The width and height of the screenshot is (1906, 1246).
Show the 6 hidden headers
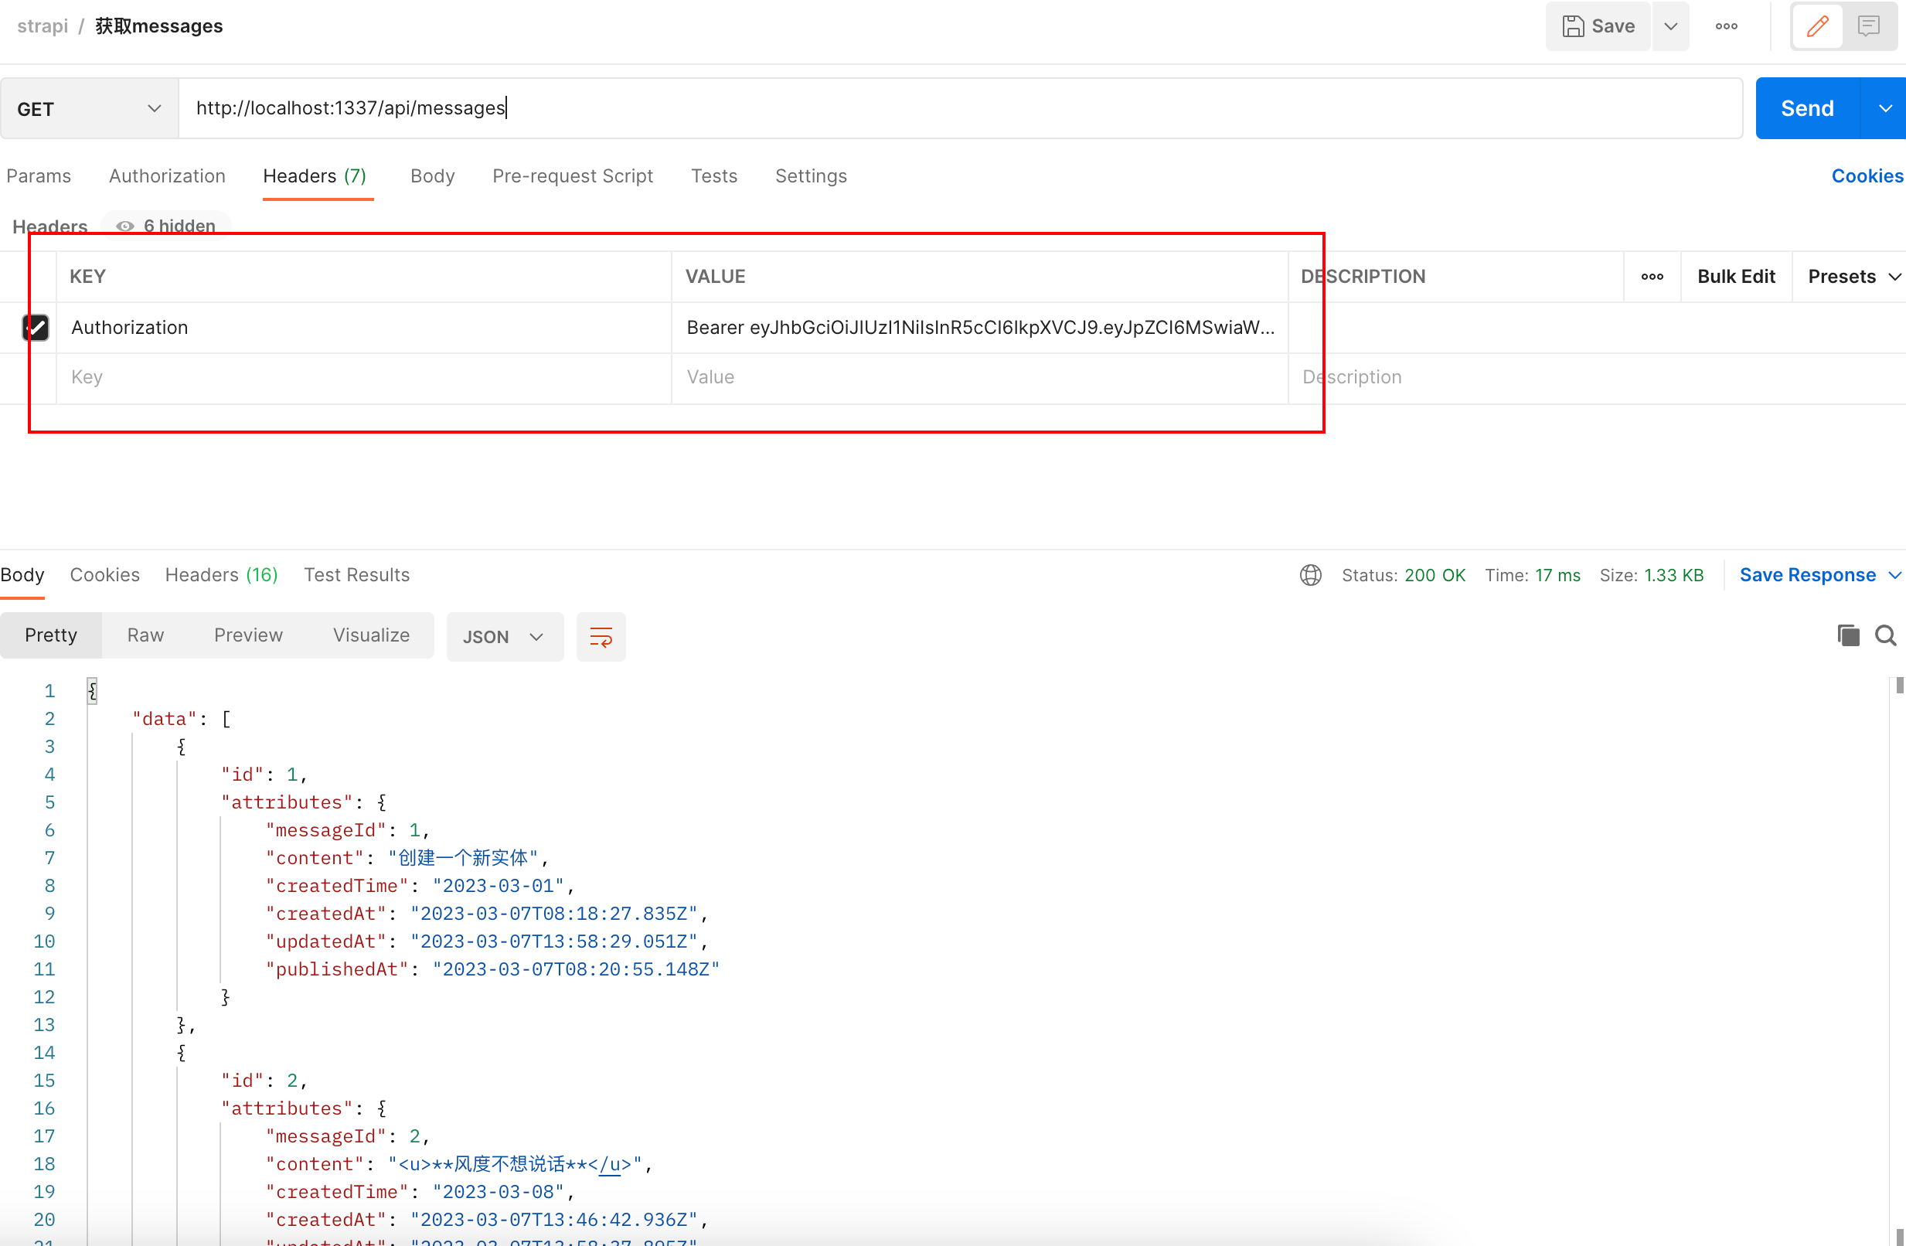pos(165,226)
